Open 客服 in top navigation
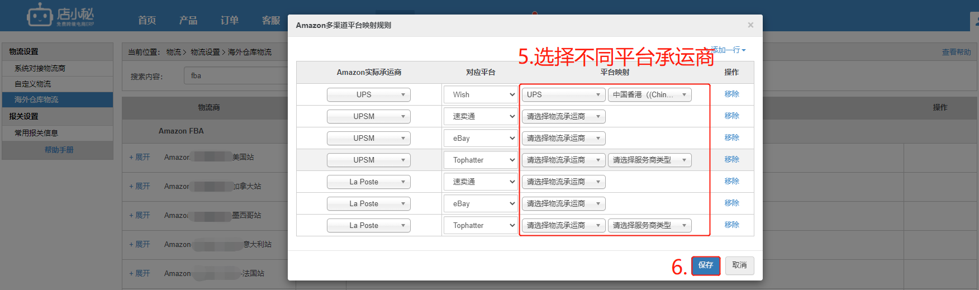The height and width of the screenshot is (290, 979). point(271,20)
